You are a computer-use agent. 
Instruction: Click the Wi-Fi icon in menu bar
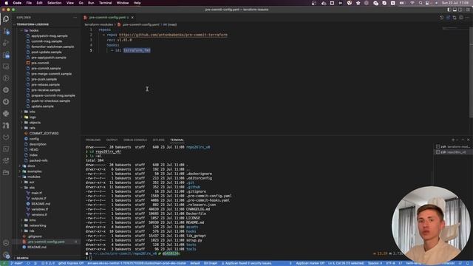tap(412, 3)
